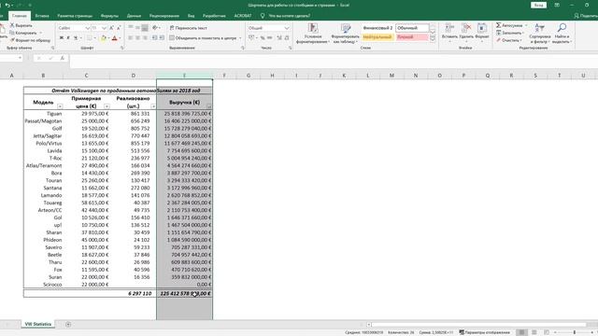Switch to Вставка ribbon tab
Viewport: 598px width, 336px height.
point(42,16)
